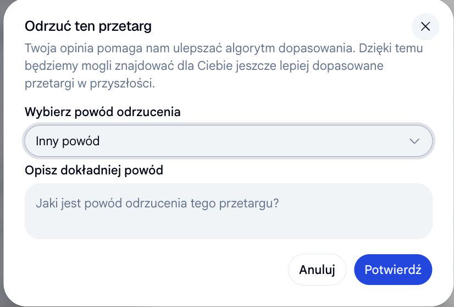Select the down-arrow beside 'Inny powód'
Image resolution: width=454 pixels, height=307 pixels.
[x=414, y=141]
